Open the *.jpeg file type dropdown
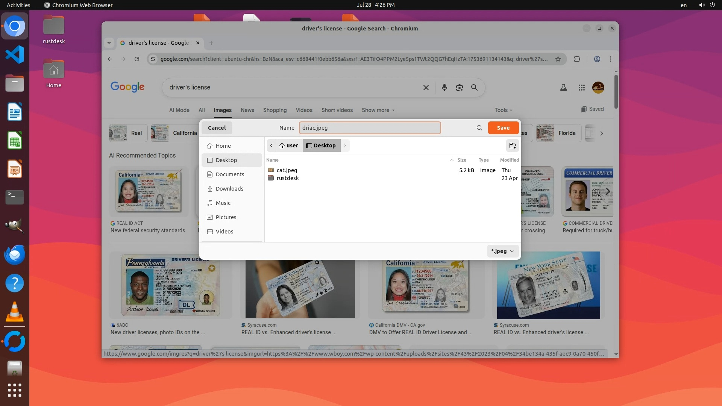722x406 pixels. tap(502, 251)
